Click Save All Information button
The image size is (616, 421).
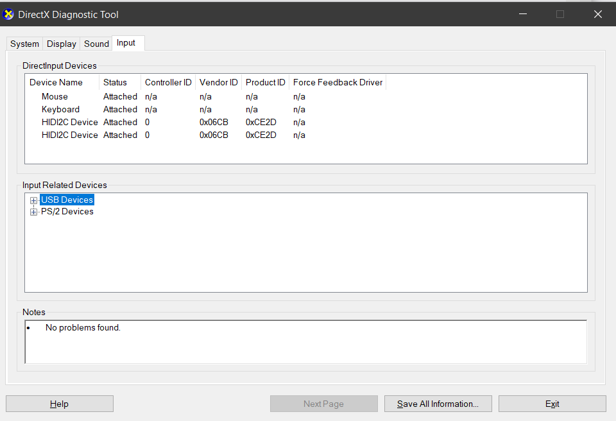point(438,404)
